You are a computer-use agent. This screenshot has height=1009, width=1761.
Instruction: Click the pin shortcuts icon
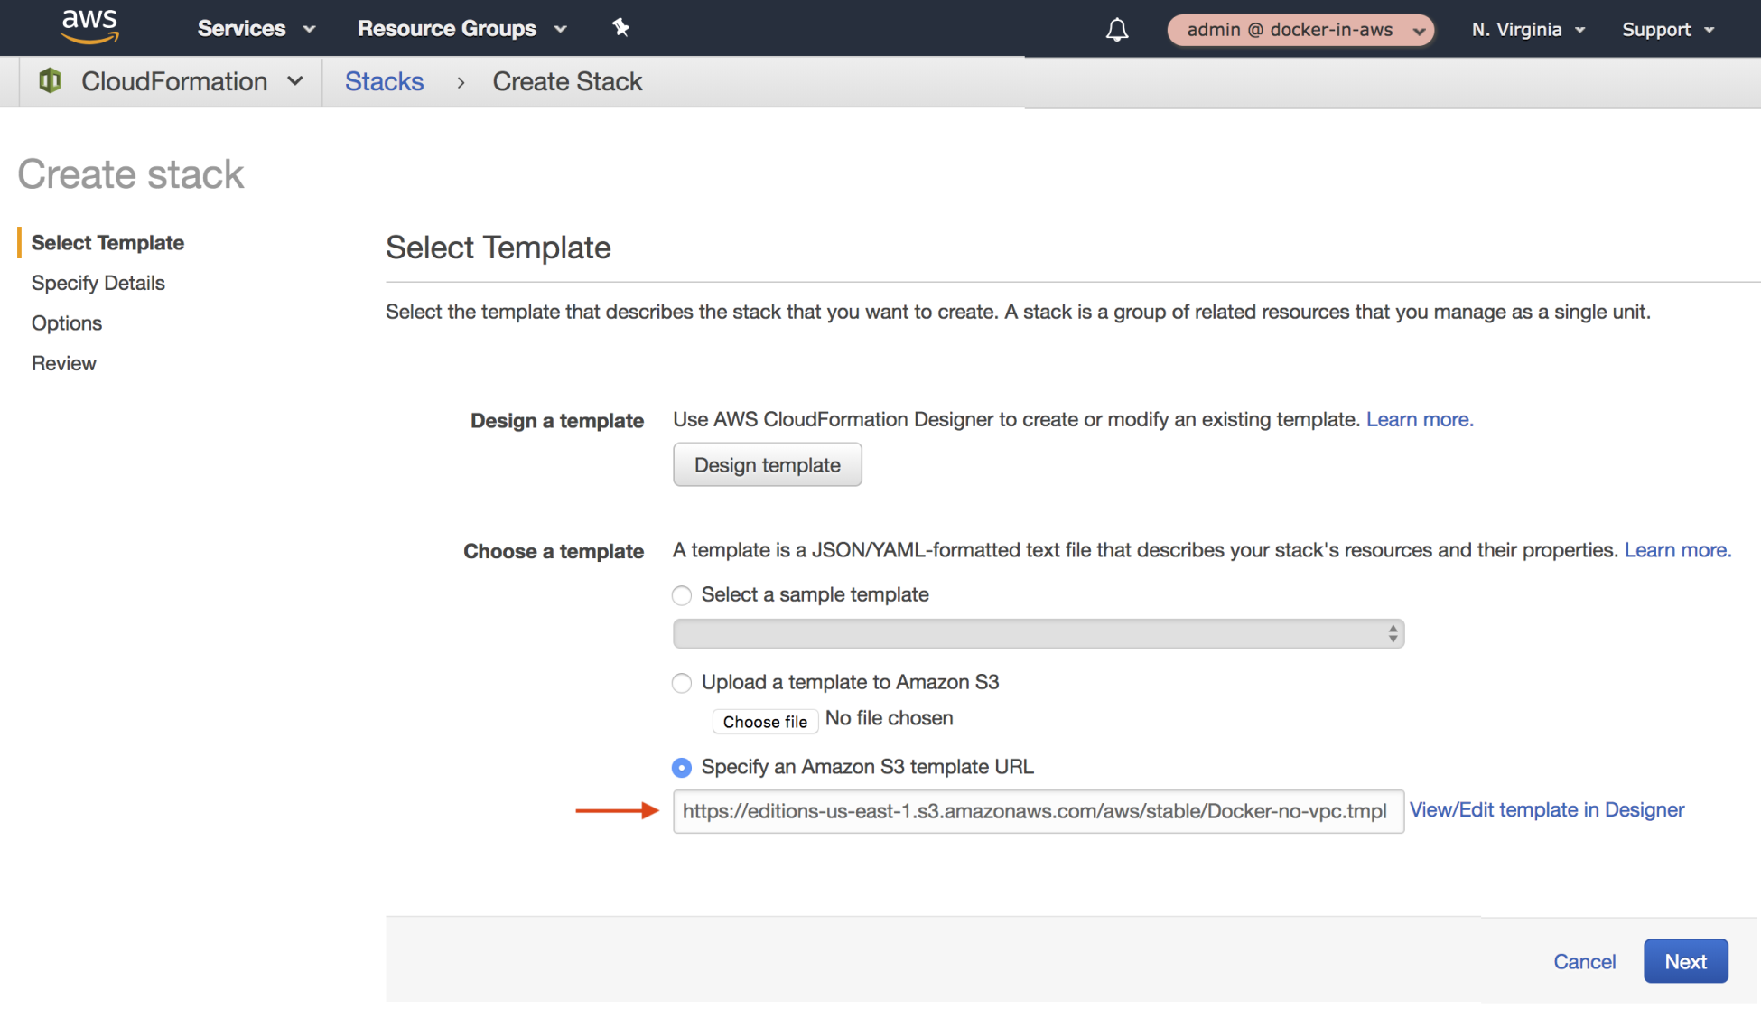620,28
